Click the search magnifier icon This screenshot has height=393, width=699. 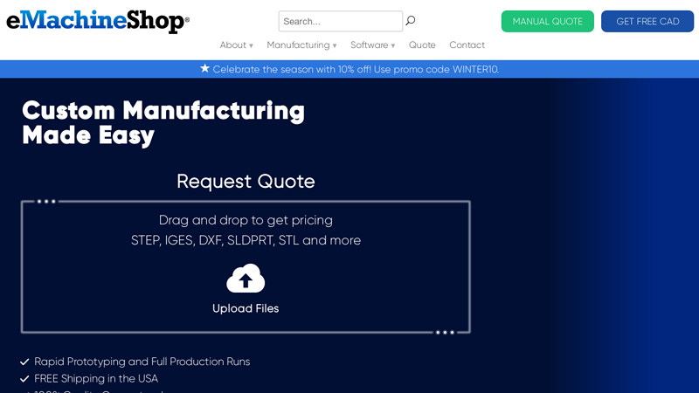coord(411,20)
